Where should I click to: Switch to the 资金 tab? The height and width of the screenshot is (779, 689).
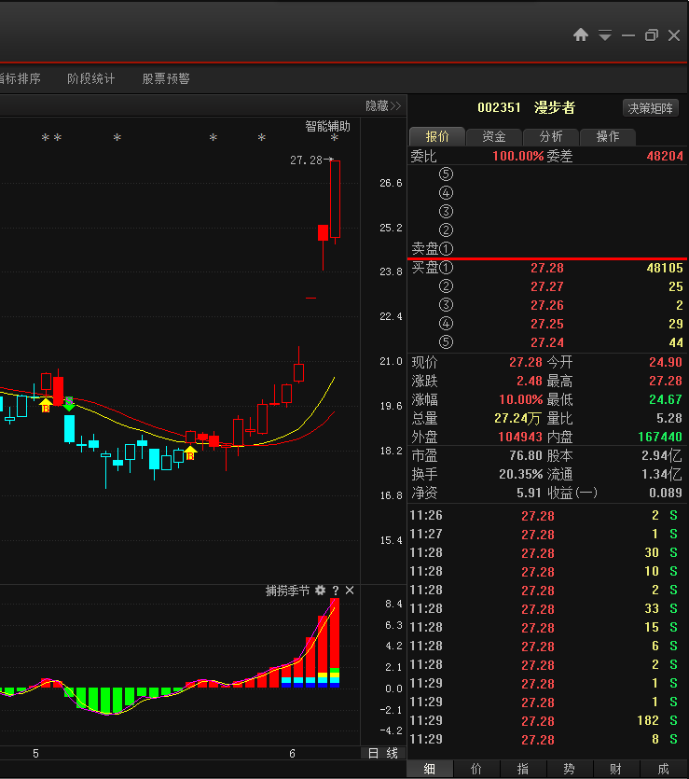click(494, 136)
